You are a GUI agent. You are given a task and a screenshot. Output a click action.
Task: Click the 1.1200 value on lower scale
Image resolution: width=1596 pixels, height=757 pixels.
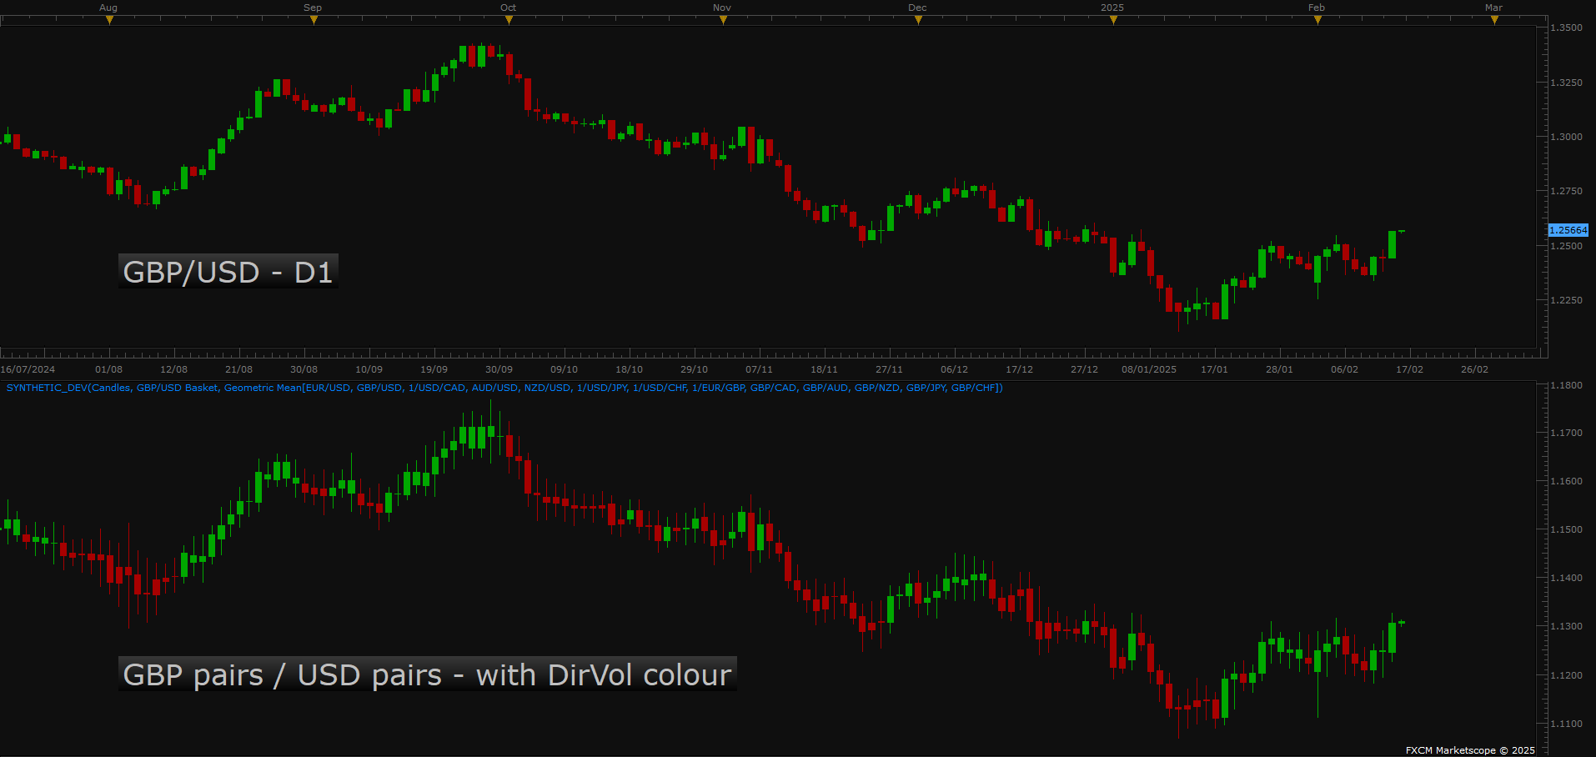click(x=1566, y=675)
